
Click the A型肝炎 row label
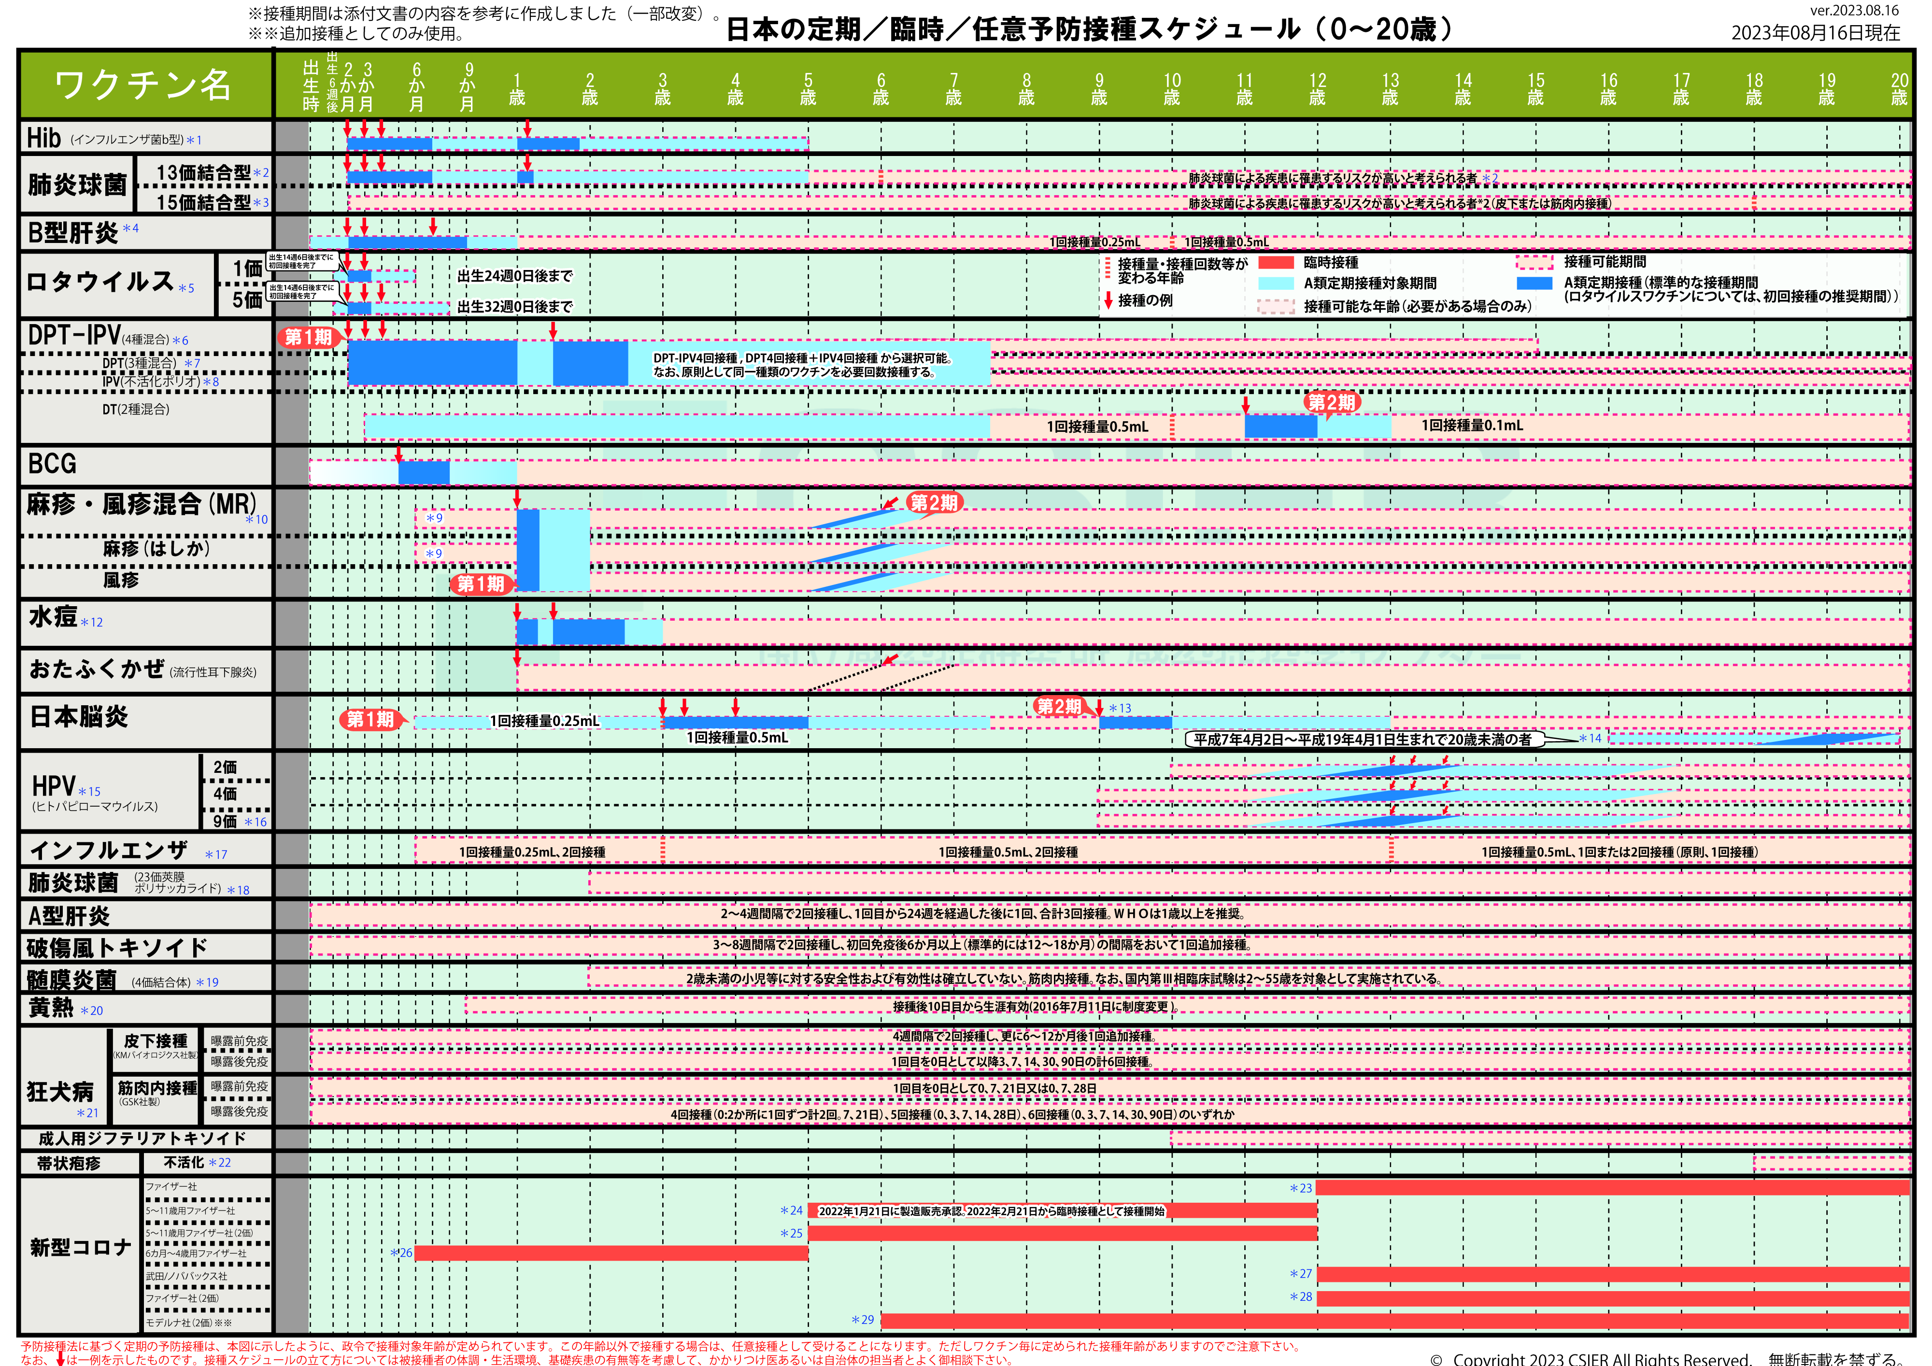[68, 916]
